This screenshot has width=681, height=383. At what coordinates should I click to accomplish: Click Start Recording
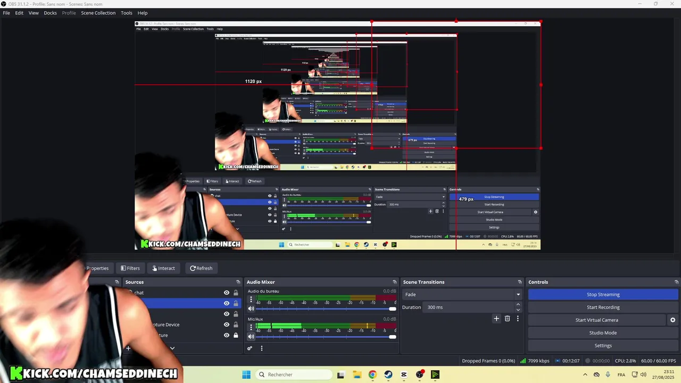pyautogui.click(x=603, y=307)
